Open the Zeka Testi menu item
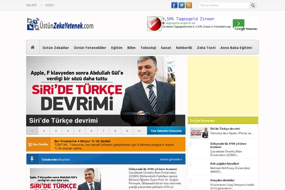285x190 pixels. click(206, 47)
